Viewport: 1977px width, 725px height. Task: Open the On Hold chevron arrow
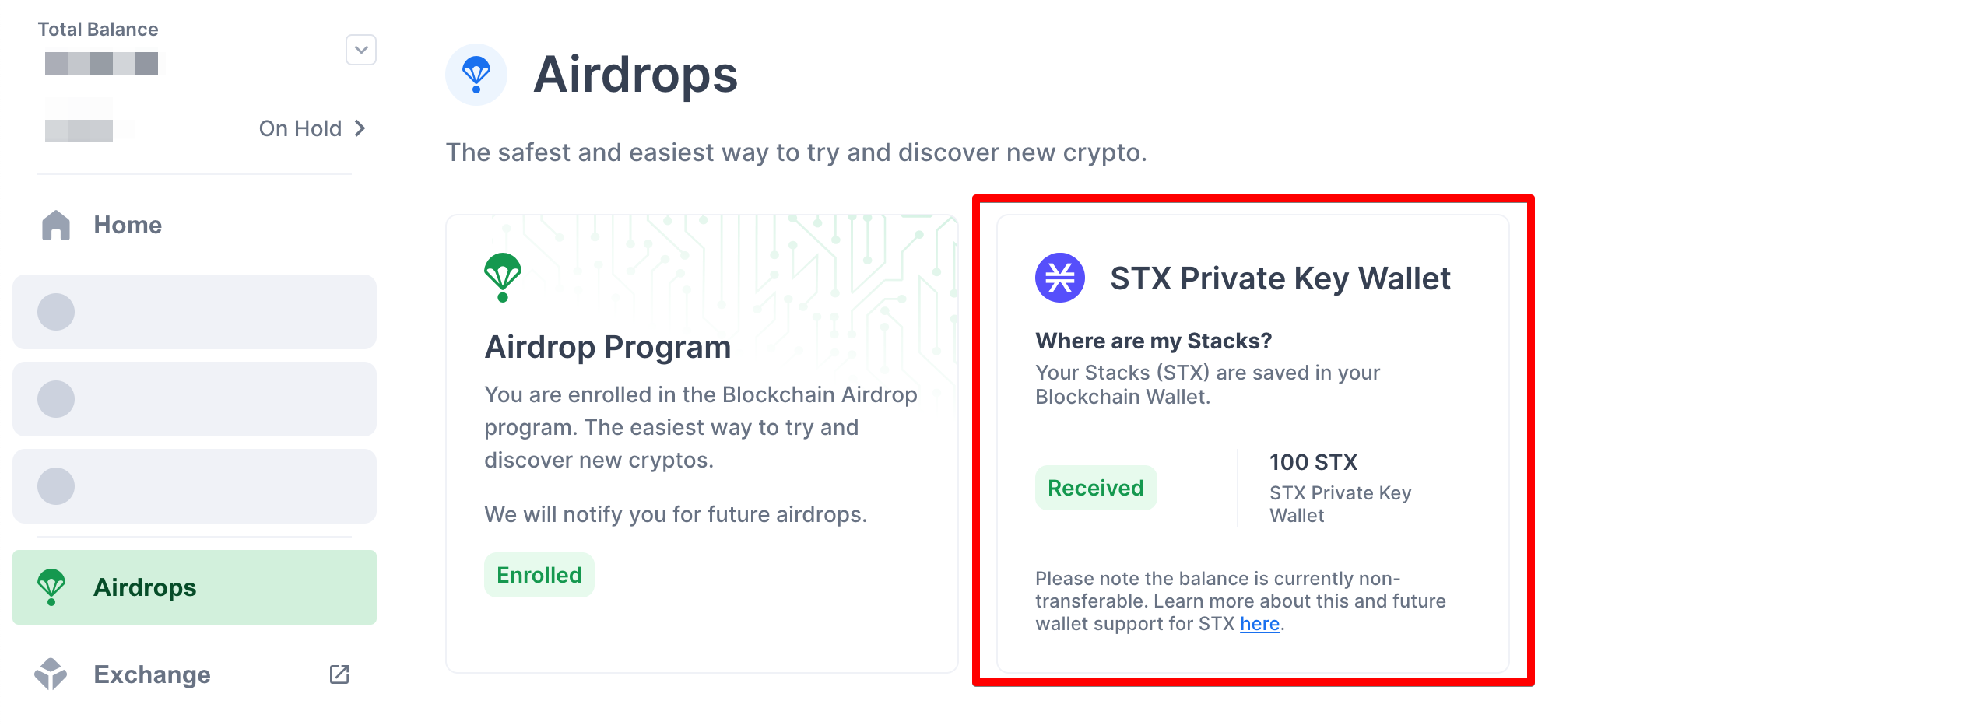coord(360,128)
